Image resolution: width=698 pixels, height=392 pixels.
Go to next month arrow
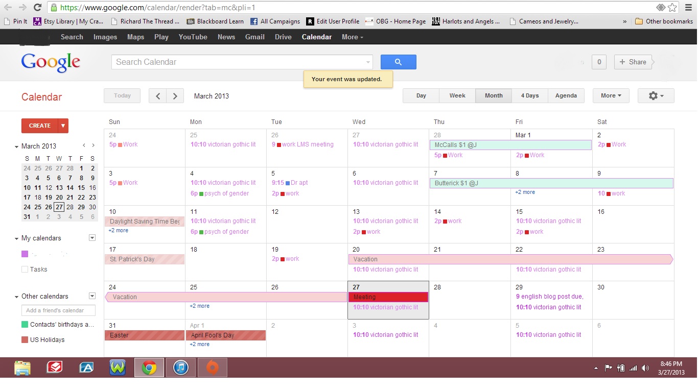(175, 96)
